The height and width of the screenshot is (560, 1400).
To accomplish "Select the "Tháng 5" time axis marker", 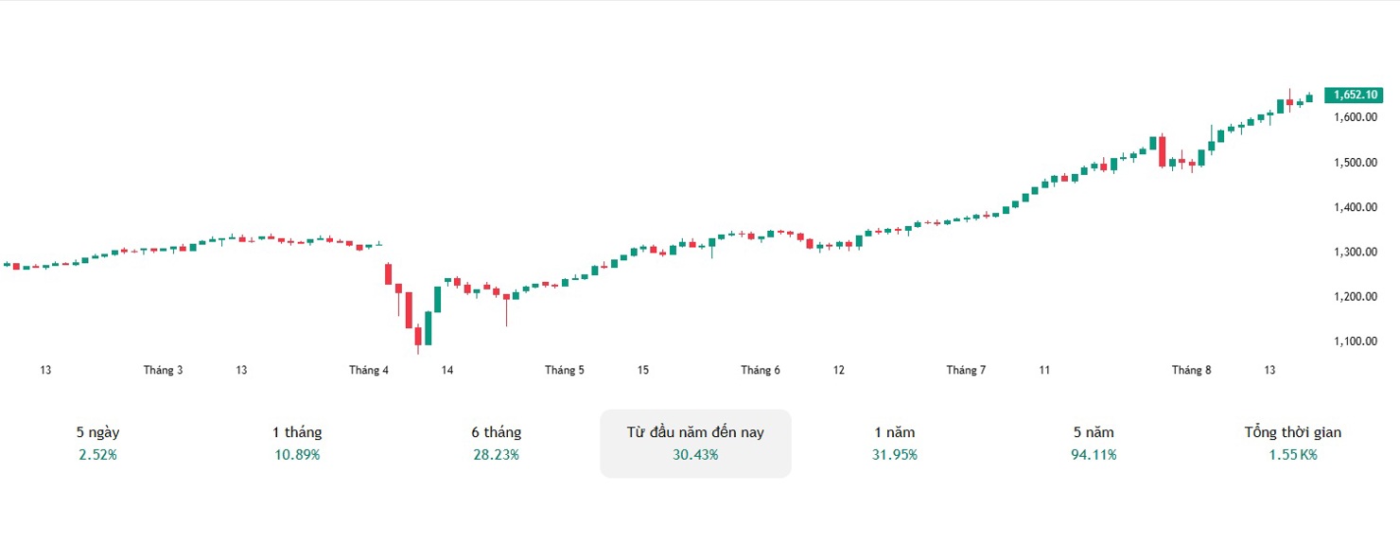I will [x=565, y=370].
